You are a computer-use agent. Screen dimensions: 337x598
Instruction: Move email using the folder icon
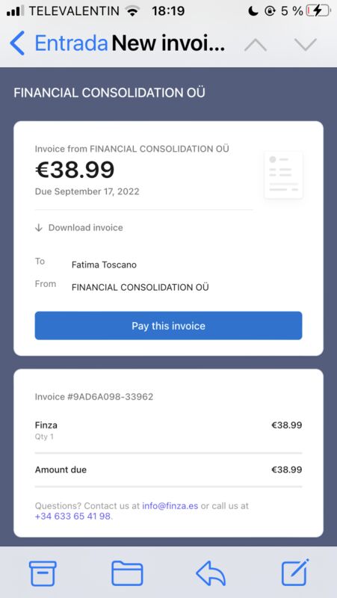pyautogui.click(x=127, y=573)
